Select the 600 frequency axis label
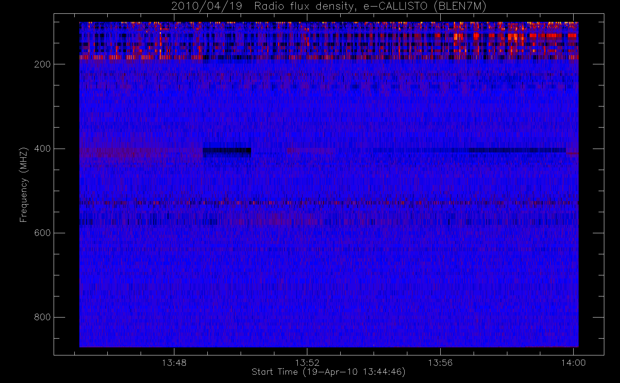 pyautogui.click(x=42, y=233)
